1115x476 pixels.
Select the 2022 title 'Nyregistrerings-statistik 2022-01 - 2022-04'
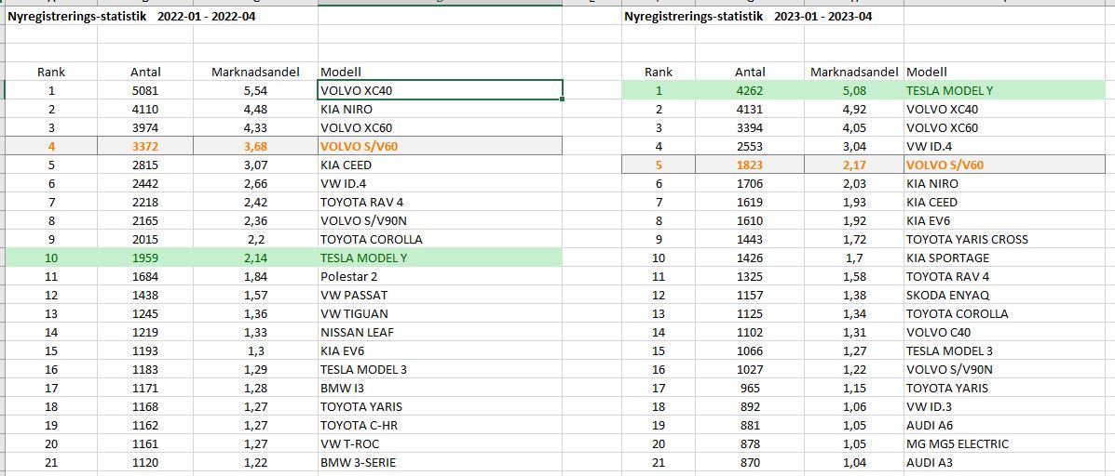point(131,17)
